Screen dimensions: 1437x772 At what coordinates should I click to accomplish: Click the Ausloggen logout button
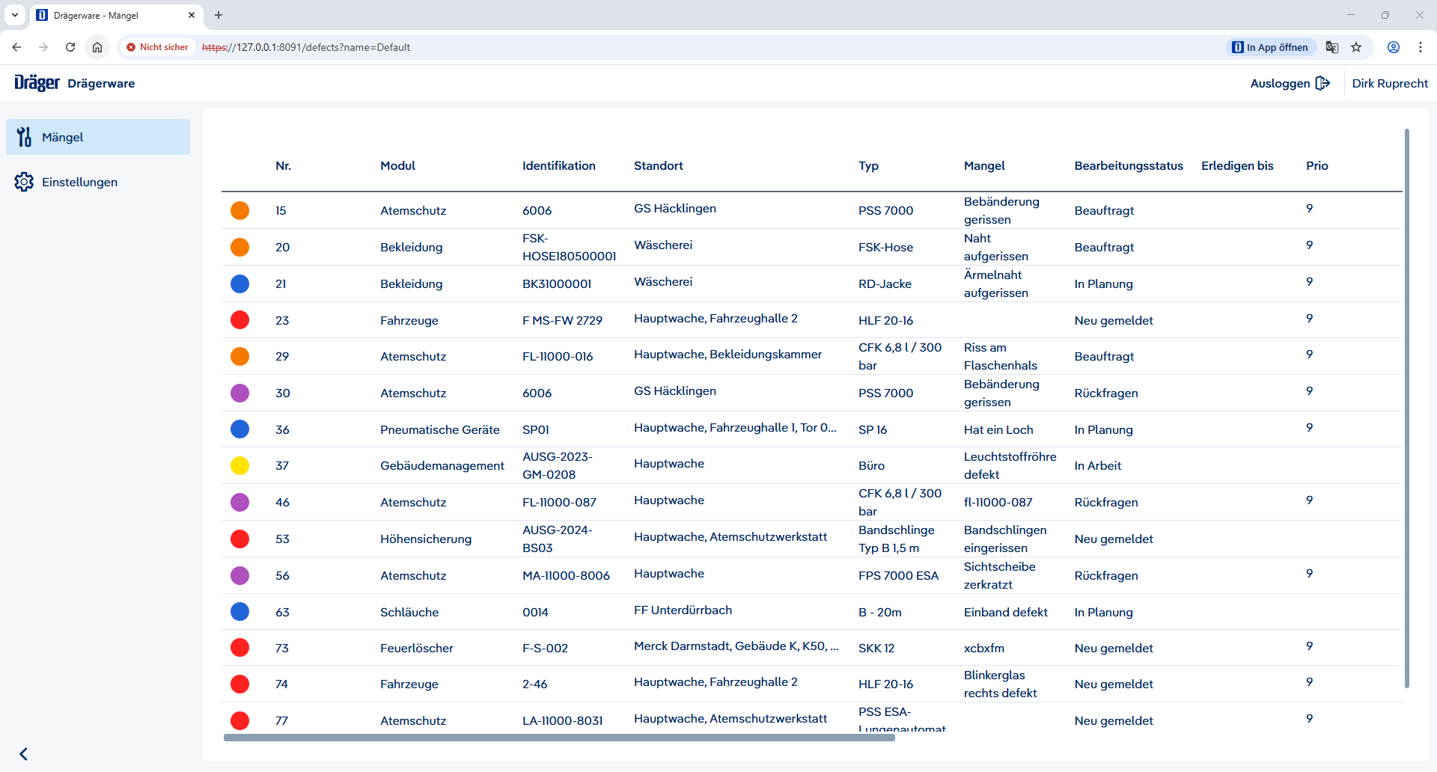tap(1290, 83)
